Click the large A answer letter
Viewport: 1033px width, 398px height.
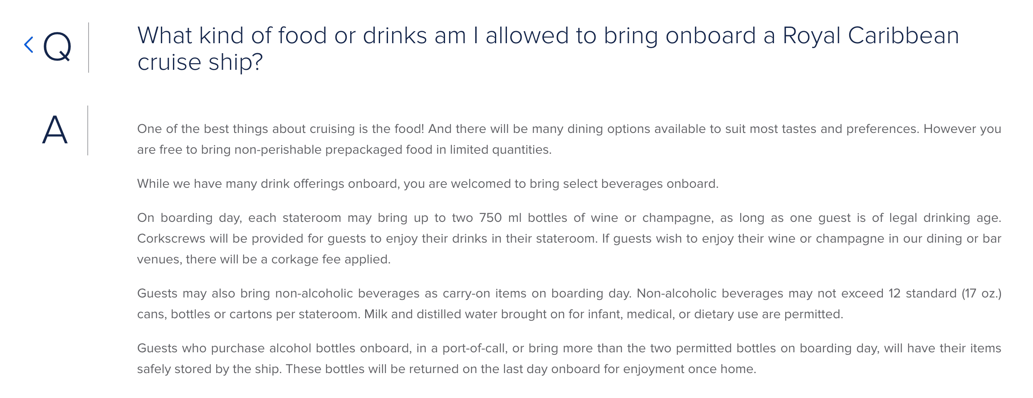(x=55, y=130)
